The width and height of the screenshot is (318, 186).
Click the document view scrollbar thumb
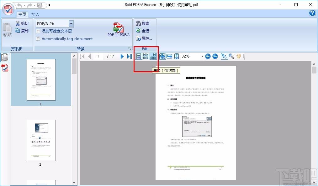click(314, 70)
